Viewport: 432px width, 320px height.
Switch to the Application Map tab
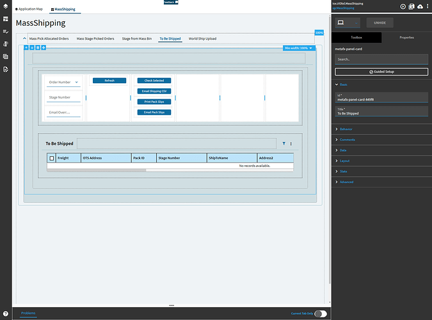29,9
